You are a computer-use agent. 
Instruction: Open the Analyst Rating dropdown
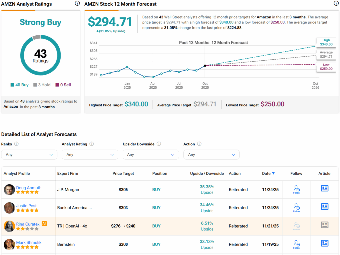[x=90, y=155]
